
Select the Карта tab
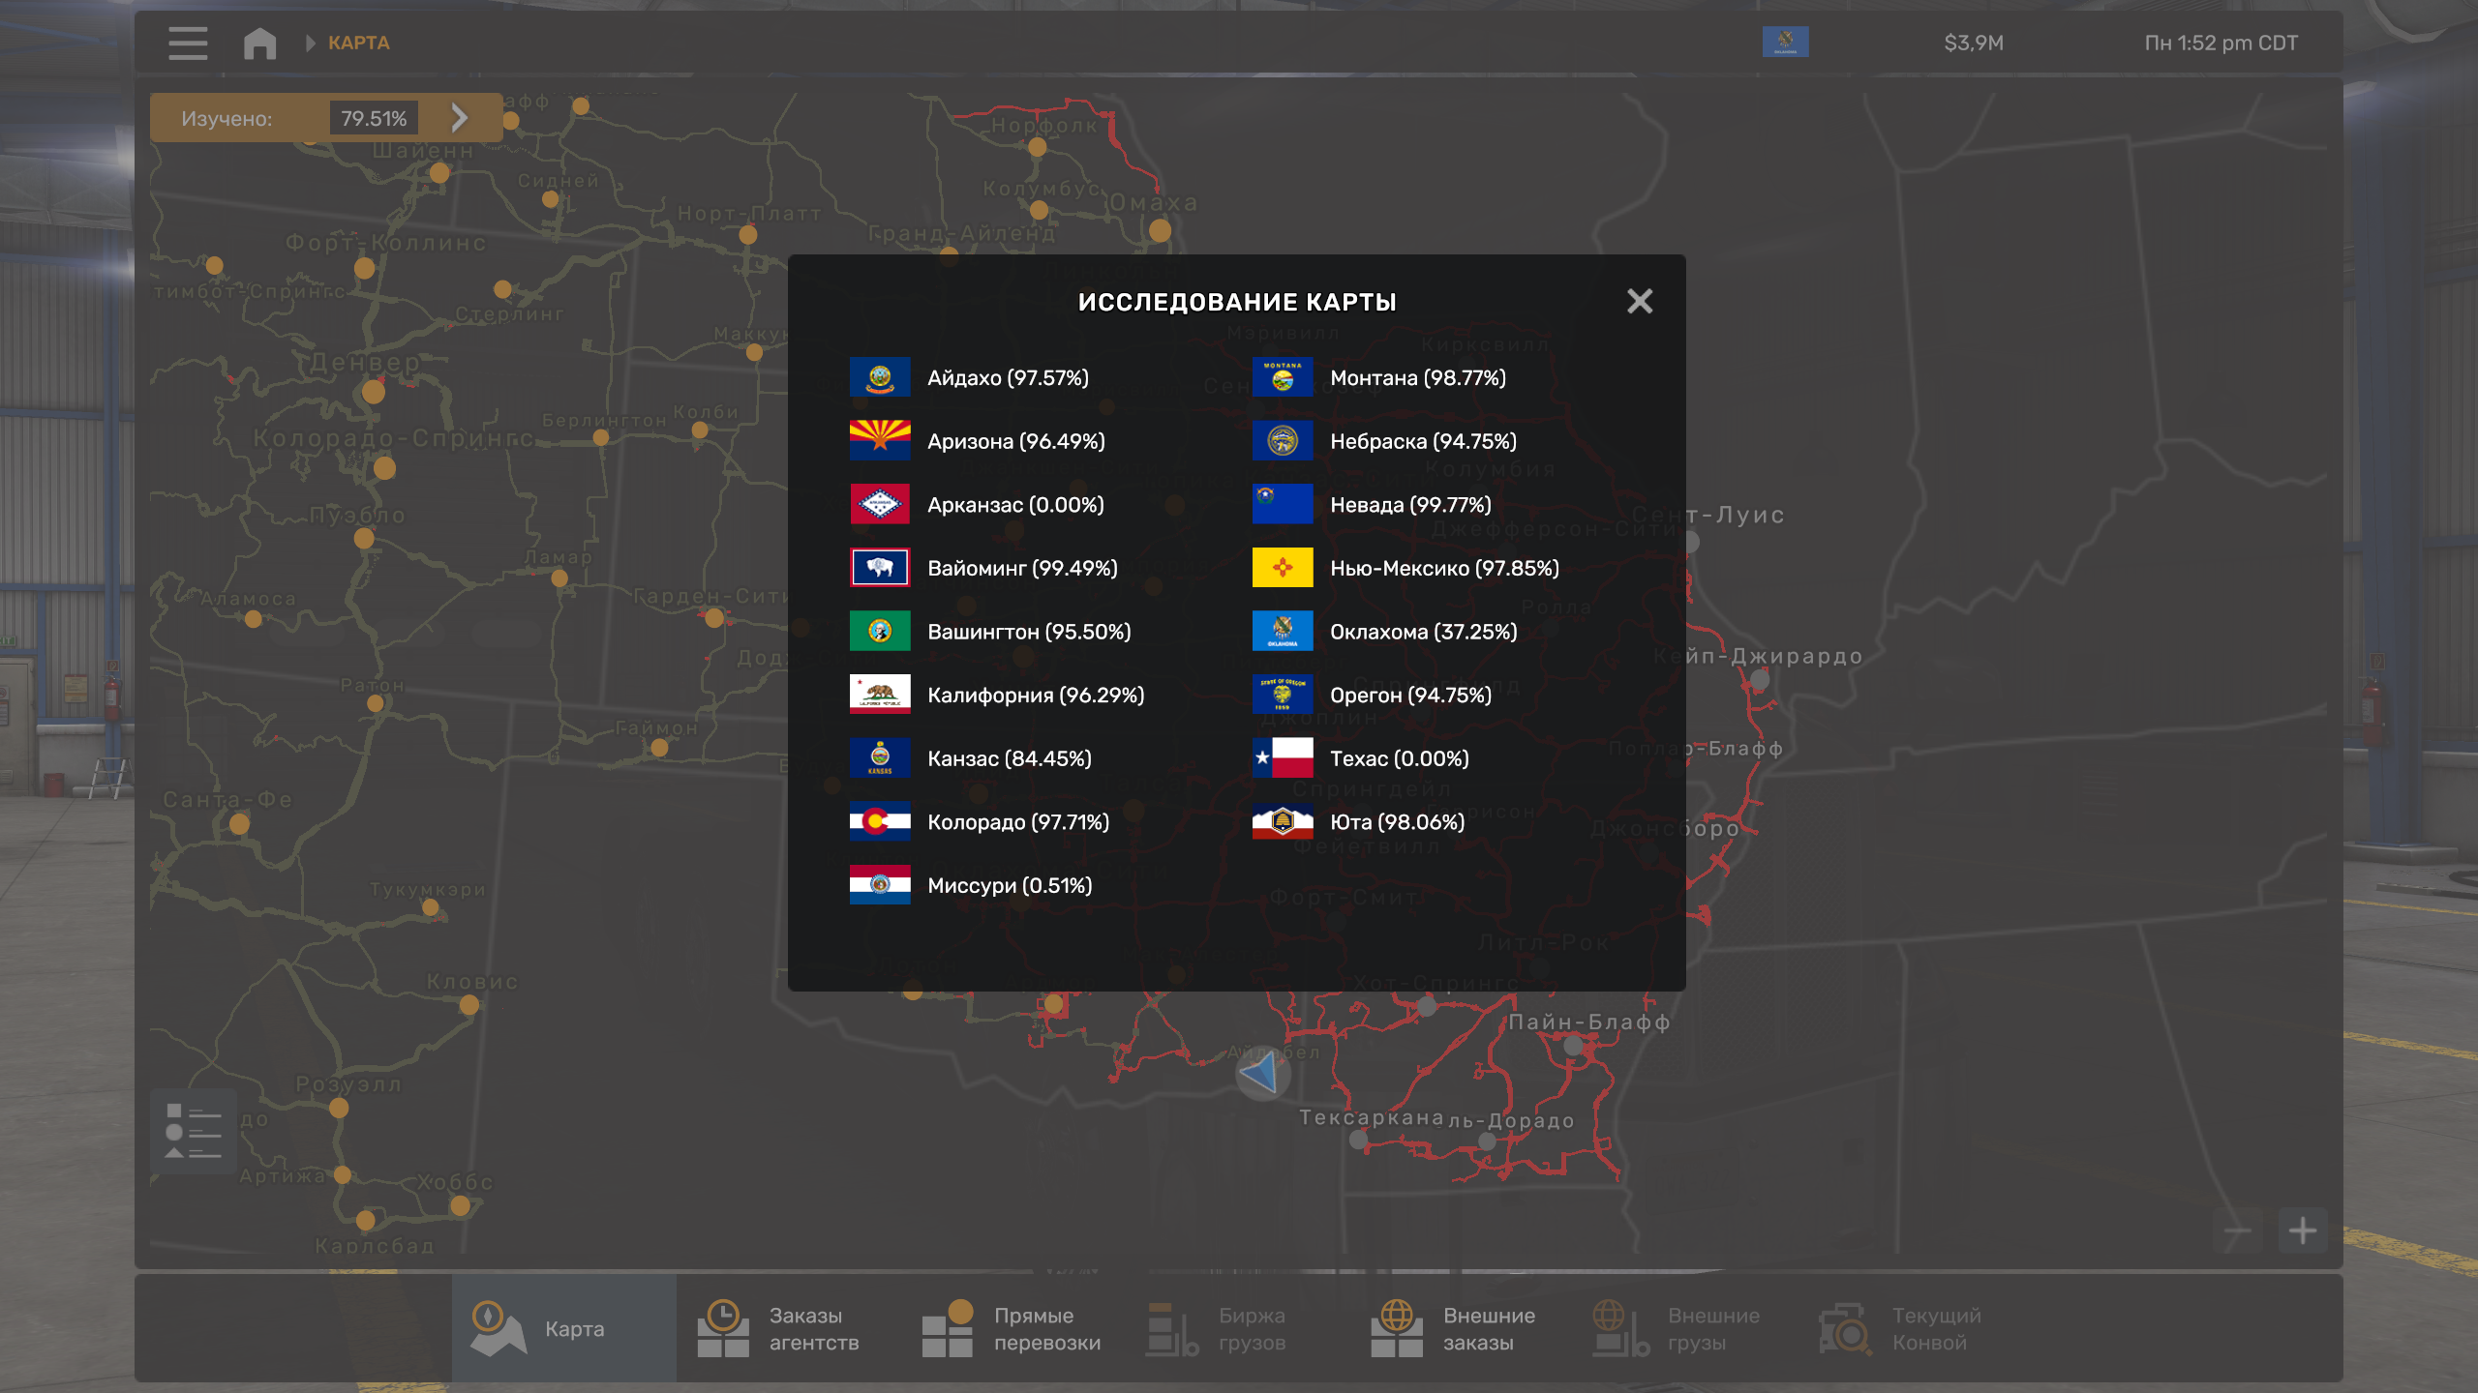tap(564, 1329)
